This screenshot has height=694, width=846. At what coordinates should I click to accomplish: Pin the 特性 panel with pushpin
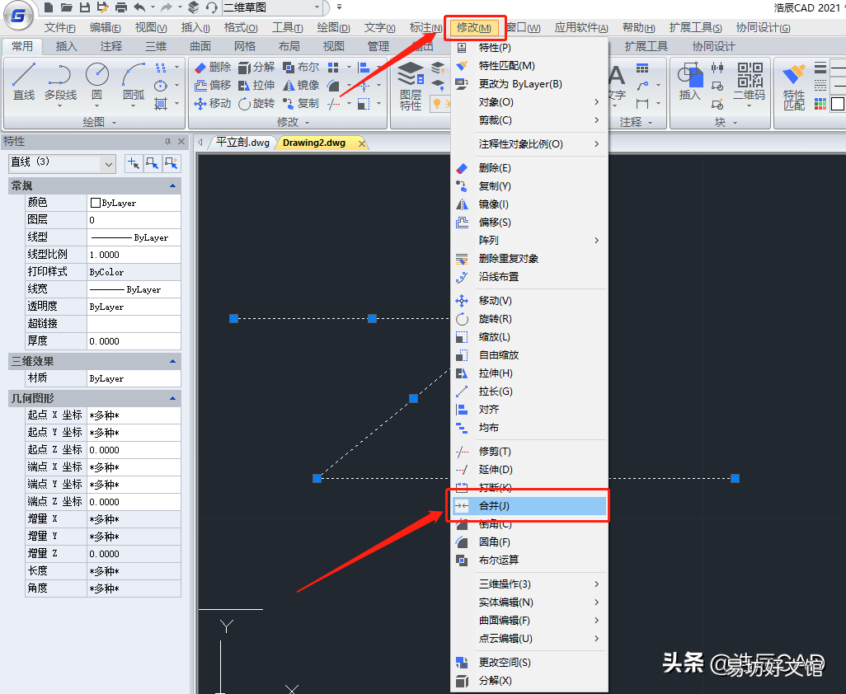click(167, 141)
